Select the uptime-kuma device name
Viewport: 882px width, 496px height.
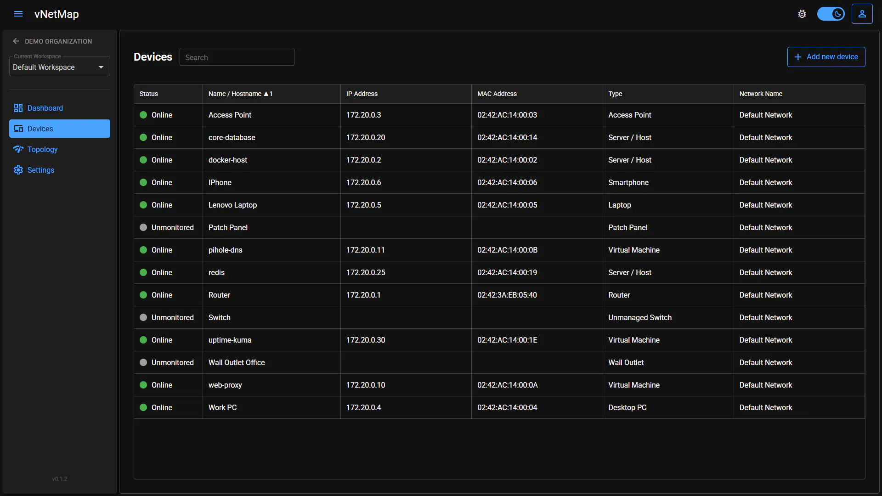point(230,340)
